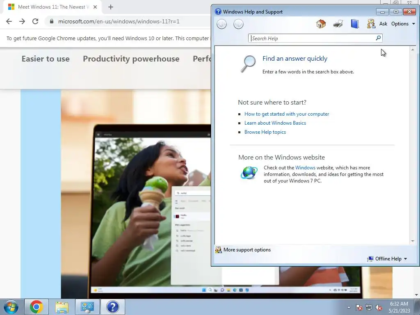The image size is (420, 315).
Task: Click Chrome icon in taskbar
Action: click(37, 307)
